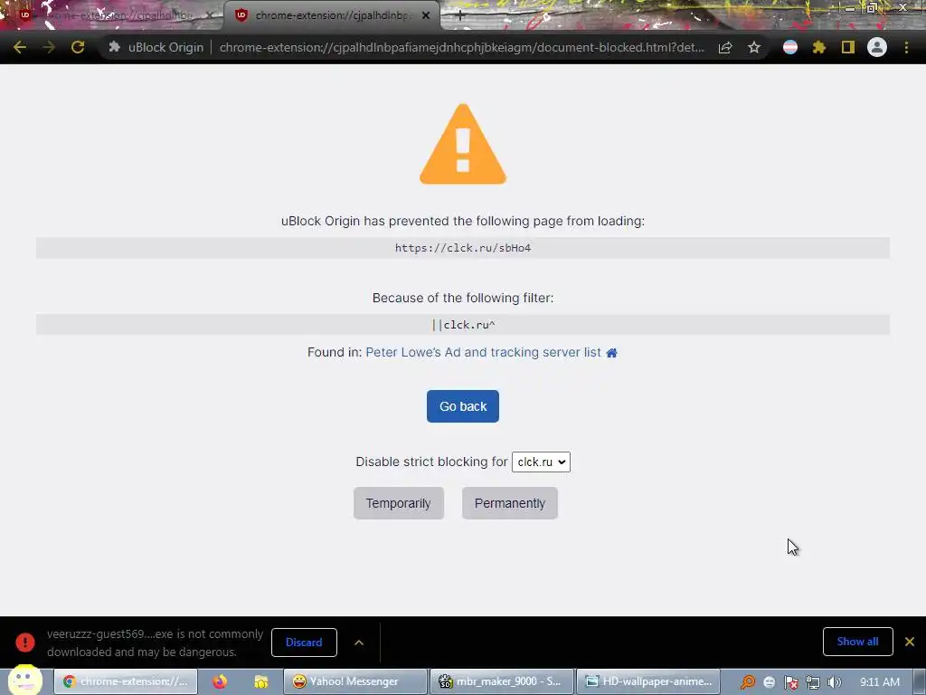This screenshot has height=695, width=926.
Task: Discard the dangerous download
Action: click(304, 643)
